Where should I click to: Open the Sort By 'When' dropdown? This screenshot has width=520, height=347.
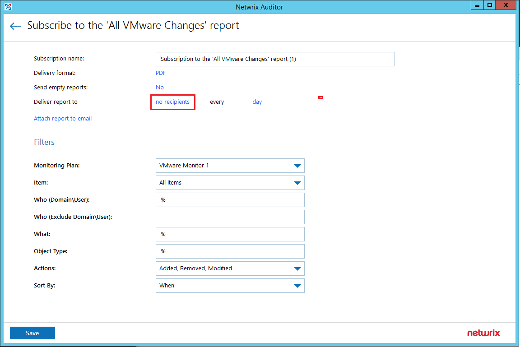(230, 286)
